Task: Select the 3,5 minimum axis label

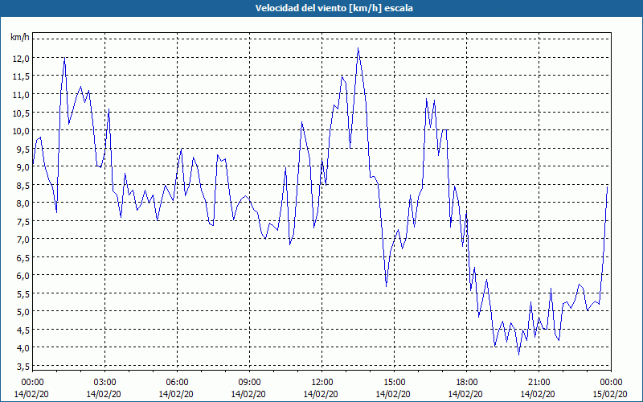Action: 23,366
